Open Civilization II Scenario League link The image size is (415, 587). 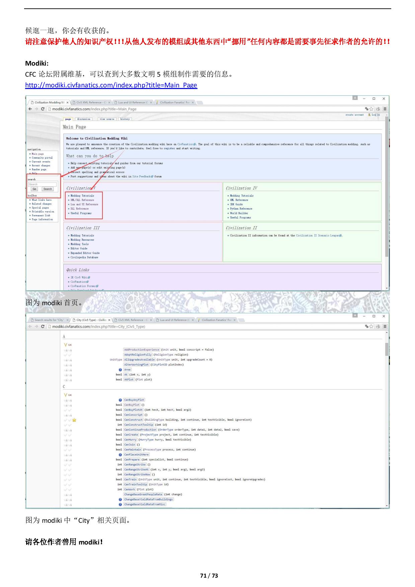tap(319, 236)
